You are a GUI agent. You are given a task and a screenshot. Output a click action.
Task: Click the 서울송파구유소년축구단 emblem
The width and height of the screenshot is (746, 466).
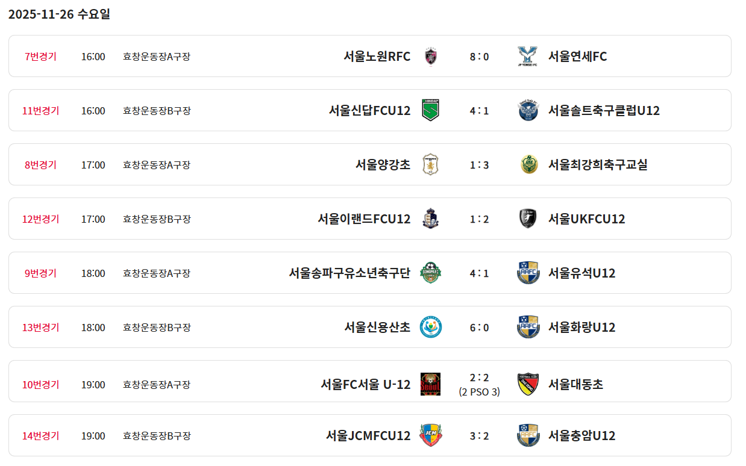pyautogui.click(x=430, y=273)
